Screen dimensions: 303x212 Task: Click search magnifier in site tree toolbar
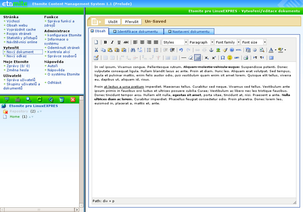pos(28,99)
